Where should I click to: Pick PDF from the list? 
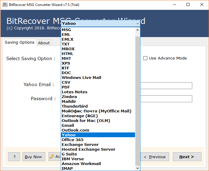click(x=98, y=87)
